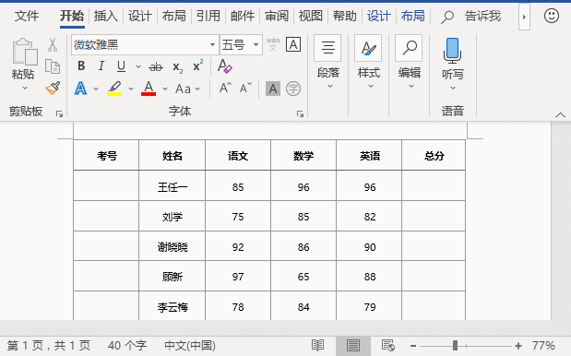Toggle Bold formatting
The height and width of the screenshot is (356, 571).
point(81,66)
